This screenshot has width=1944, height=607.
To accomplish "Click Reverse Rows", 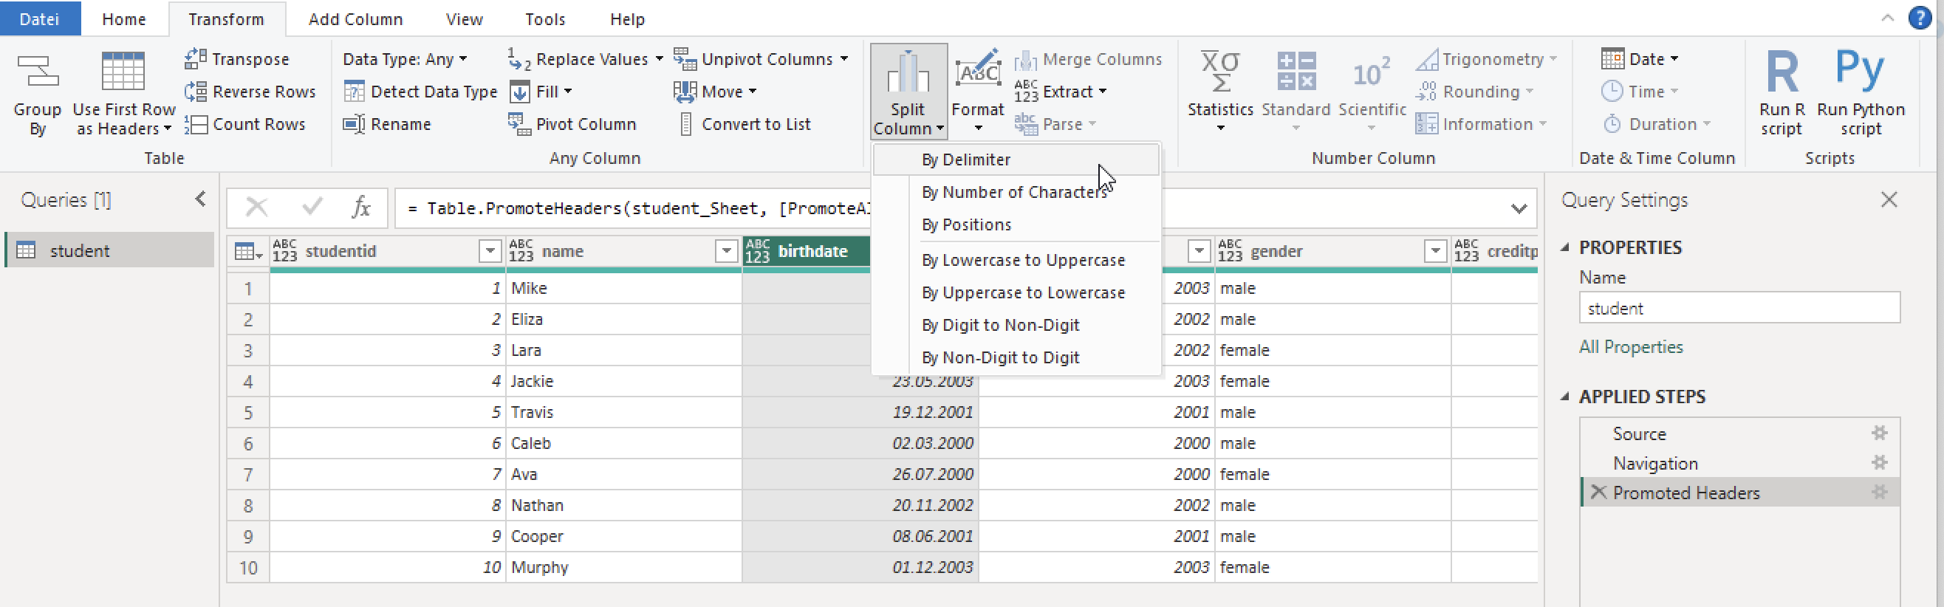I will pos(250,92).
